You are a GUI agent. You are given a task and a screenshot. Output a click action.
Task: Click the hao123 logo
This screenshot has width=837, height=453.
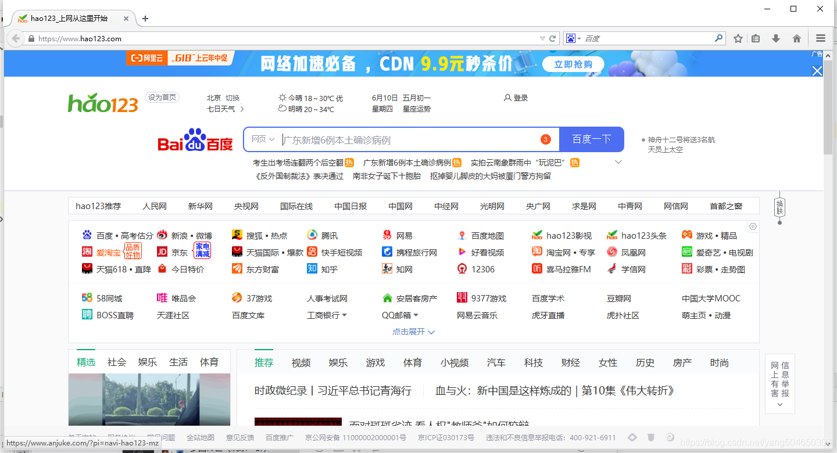[x=103, y=103]
